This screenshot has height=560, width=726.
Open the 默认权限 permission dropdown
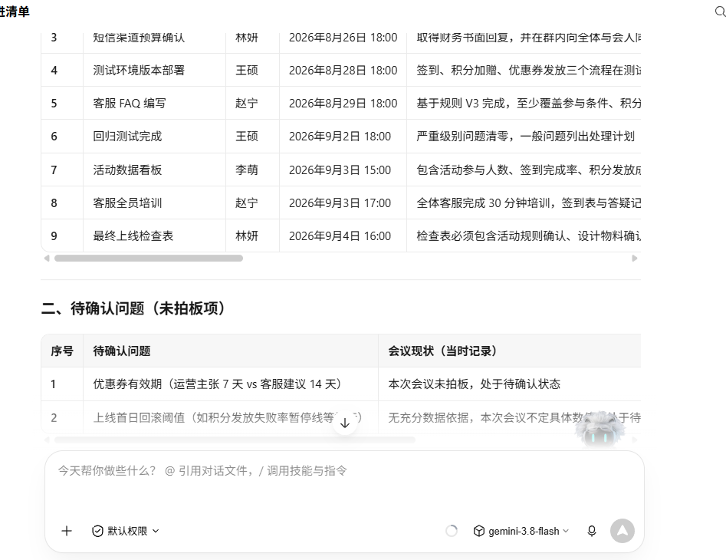126,531
